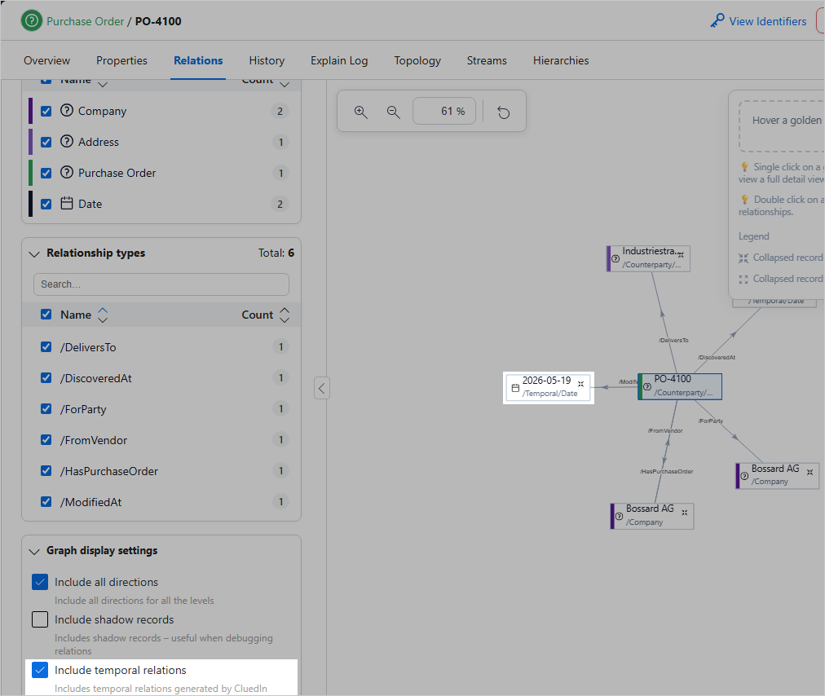Go to Purchase Order breadcrumb link

click(x=86, y=21)
